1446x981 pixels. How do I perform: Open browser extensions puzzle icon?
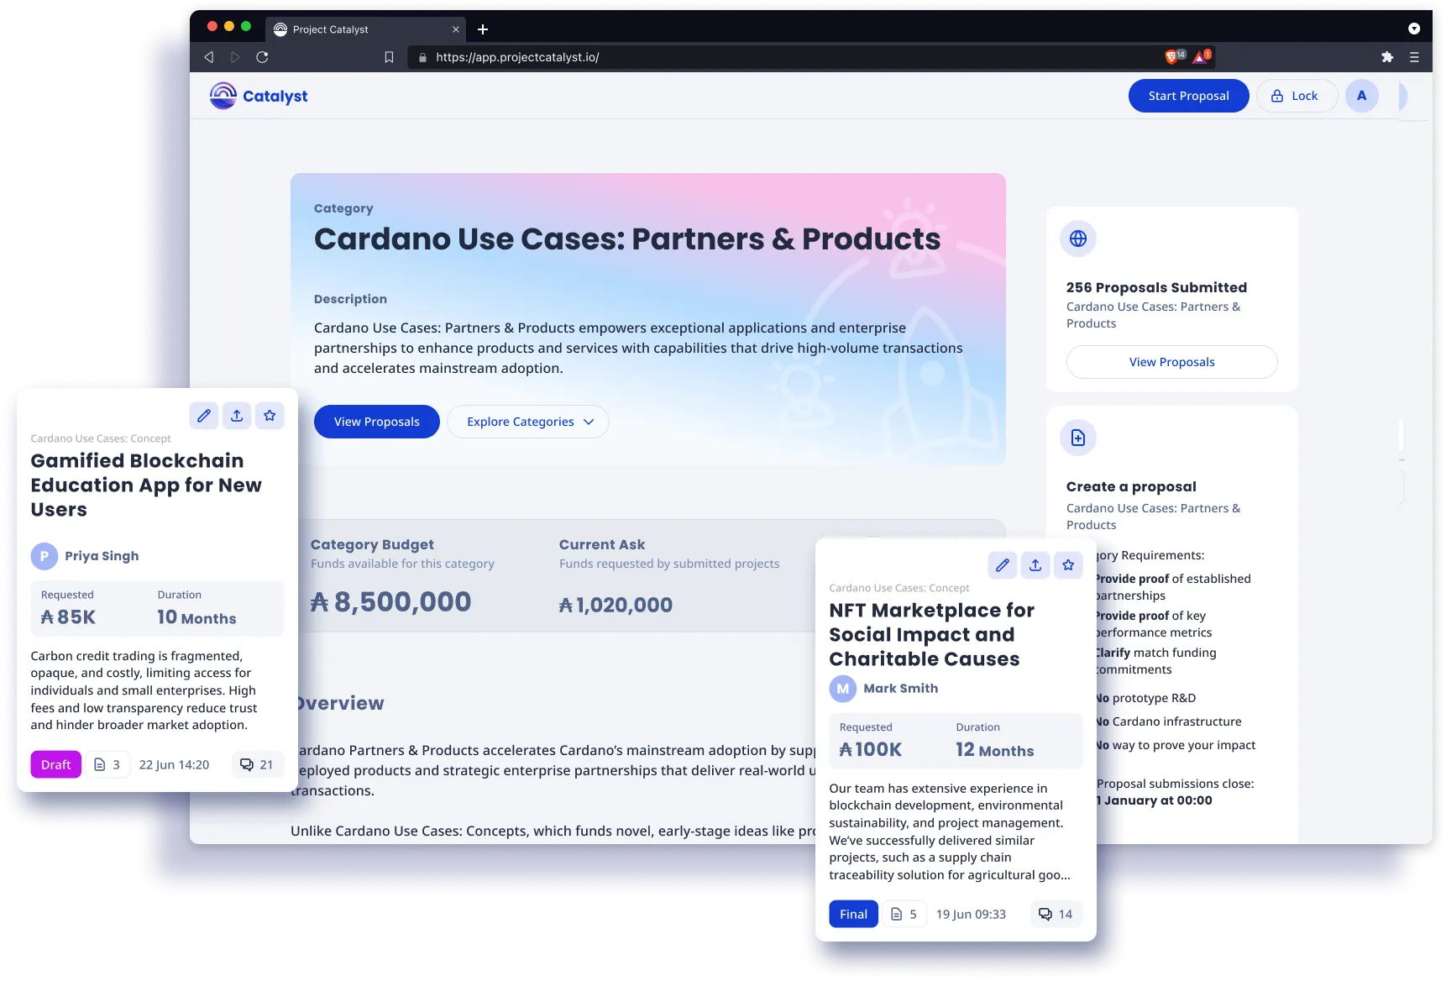pos(1387,57)
